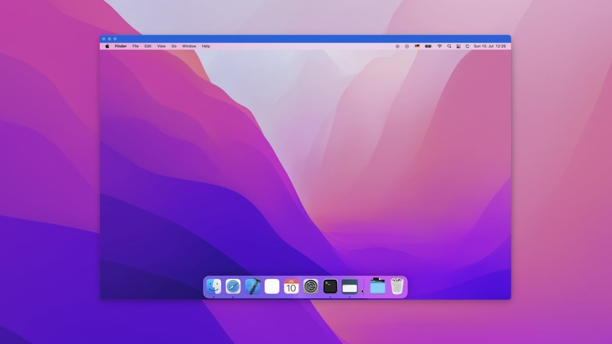Adjust display brightness from the menu bar
Image resolution: width=612 pixels, height=344 pixels.
(397, 46)
